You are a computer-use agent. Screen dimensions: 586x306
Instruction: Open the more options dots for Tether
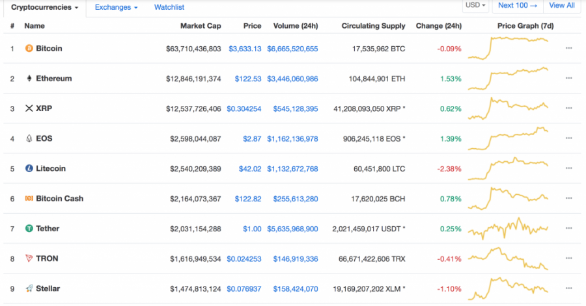tap(569, 228)
